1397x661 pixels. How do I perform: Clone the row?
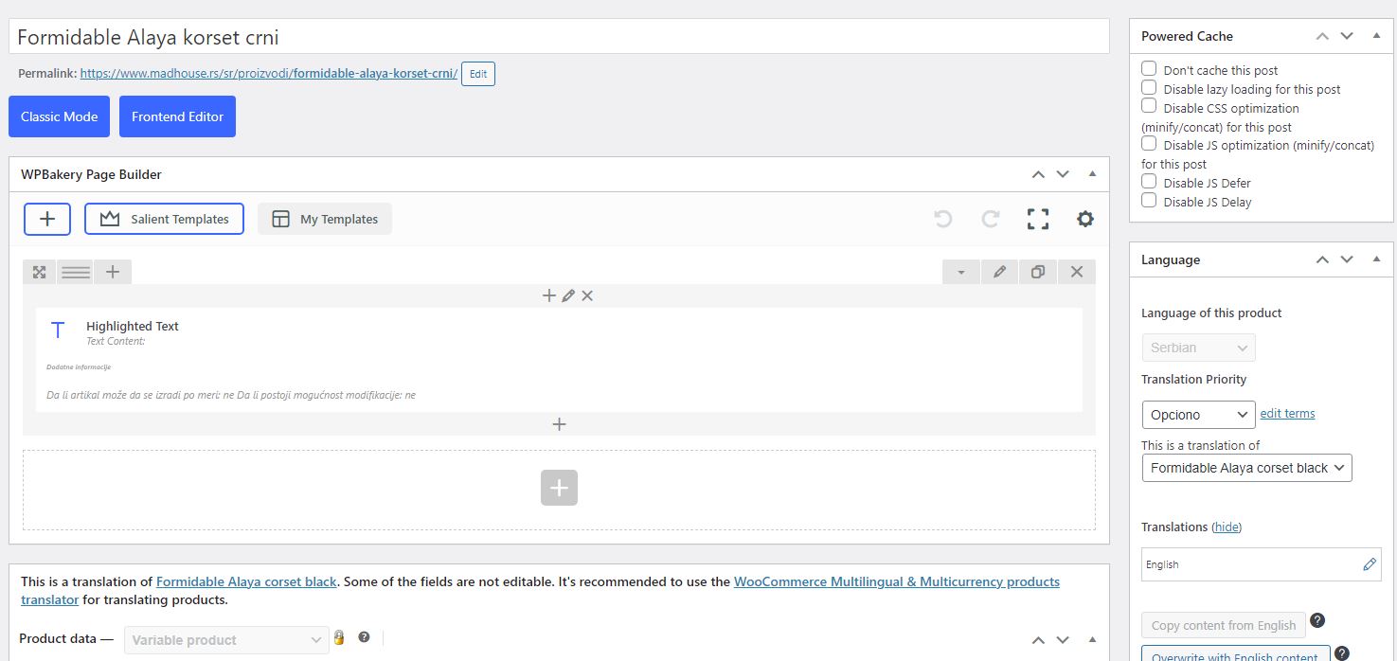click(x=1038, y=272)
